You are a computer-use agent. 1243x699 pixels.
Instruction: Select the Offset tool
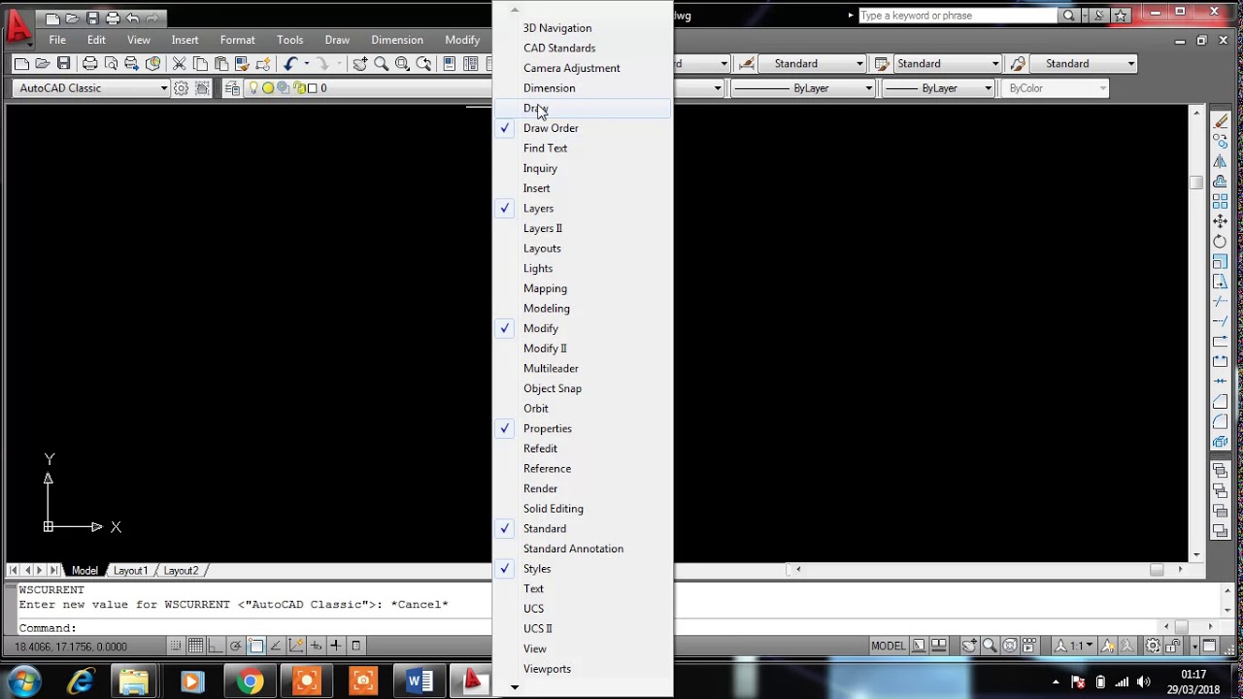pos(1221,182)
